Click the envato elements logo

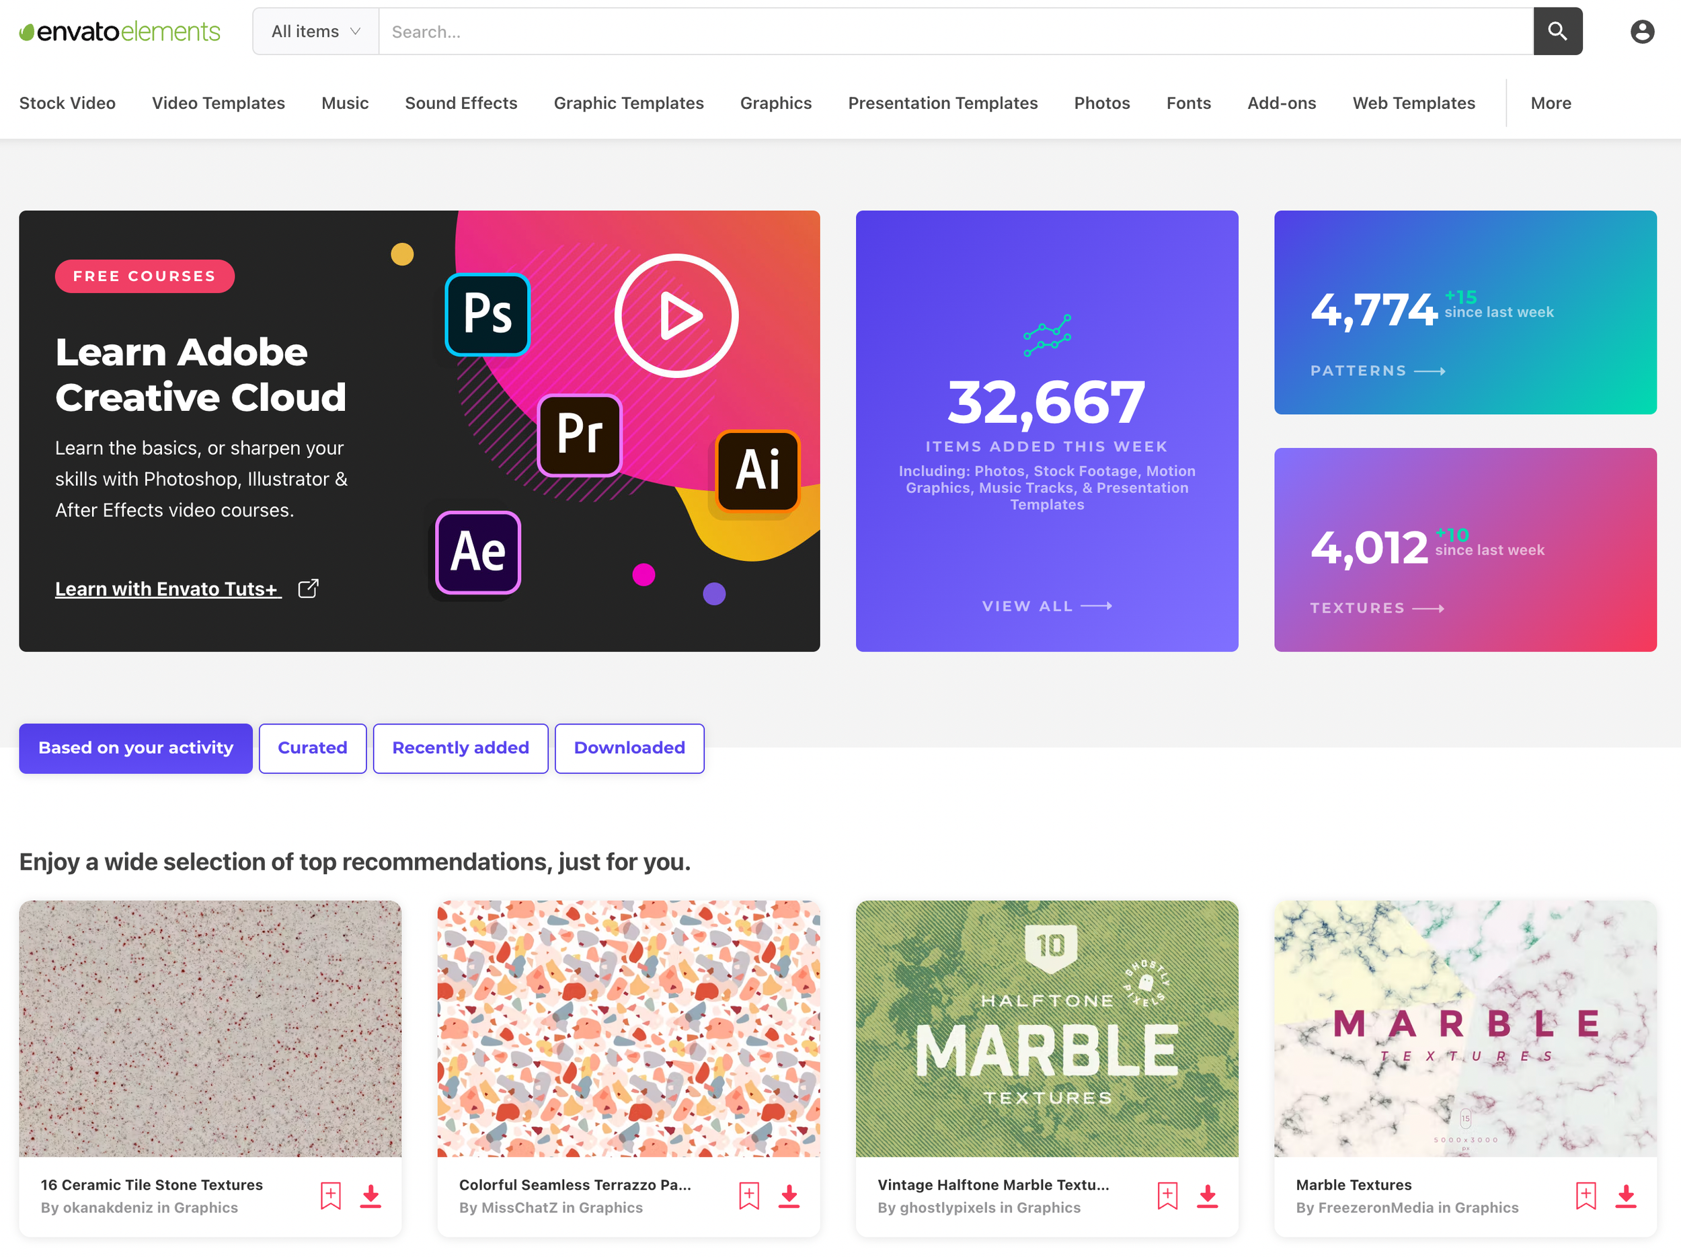120,31
